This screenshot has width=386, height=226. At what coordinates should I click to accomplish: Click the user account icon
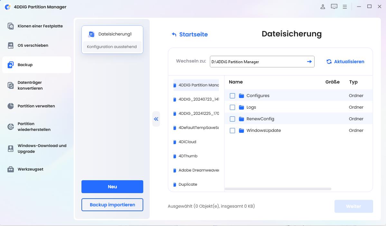pos(323,6)
